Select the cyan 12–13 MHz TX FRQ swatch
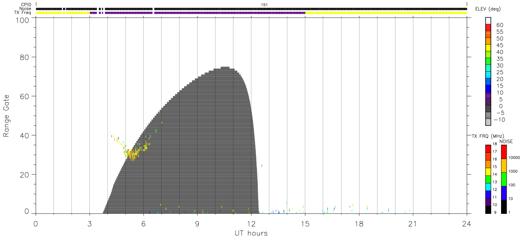 pyautogui.click(x=488, y=187)
